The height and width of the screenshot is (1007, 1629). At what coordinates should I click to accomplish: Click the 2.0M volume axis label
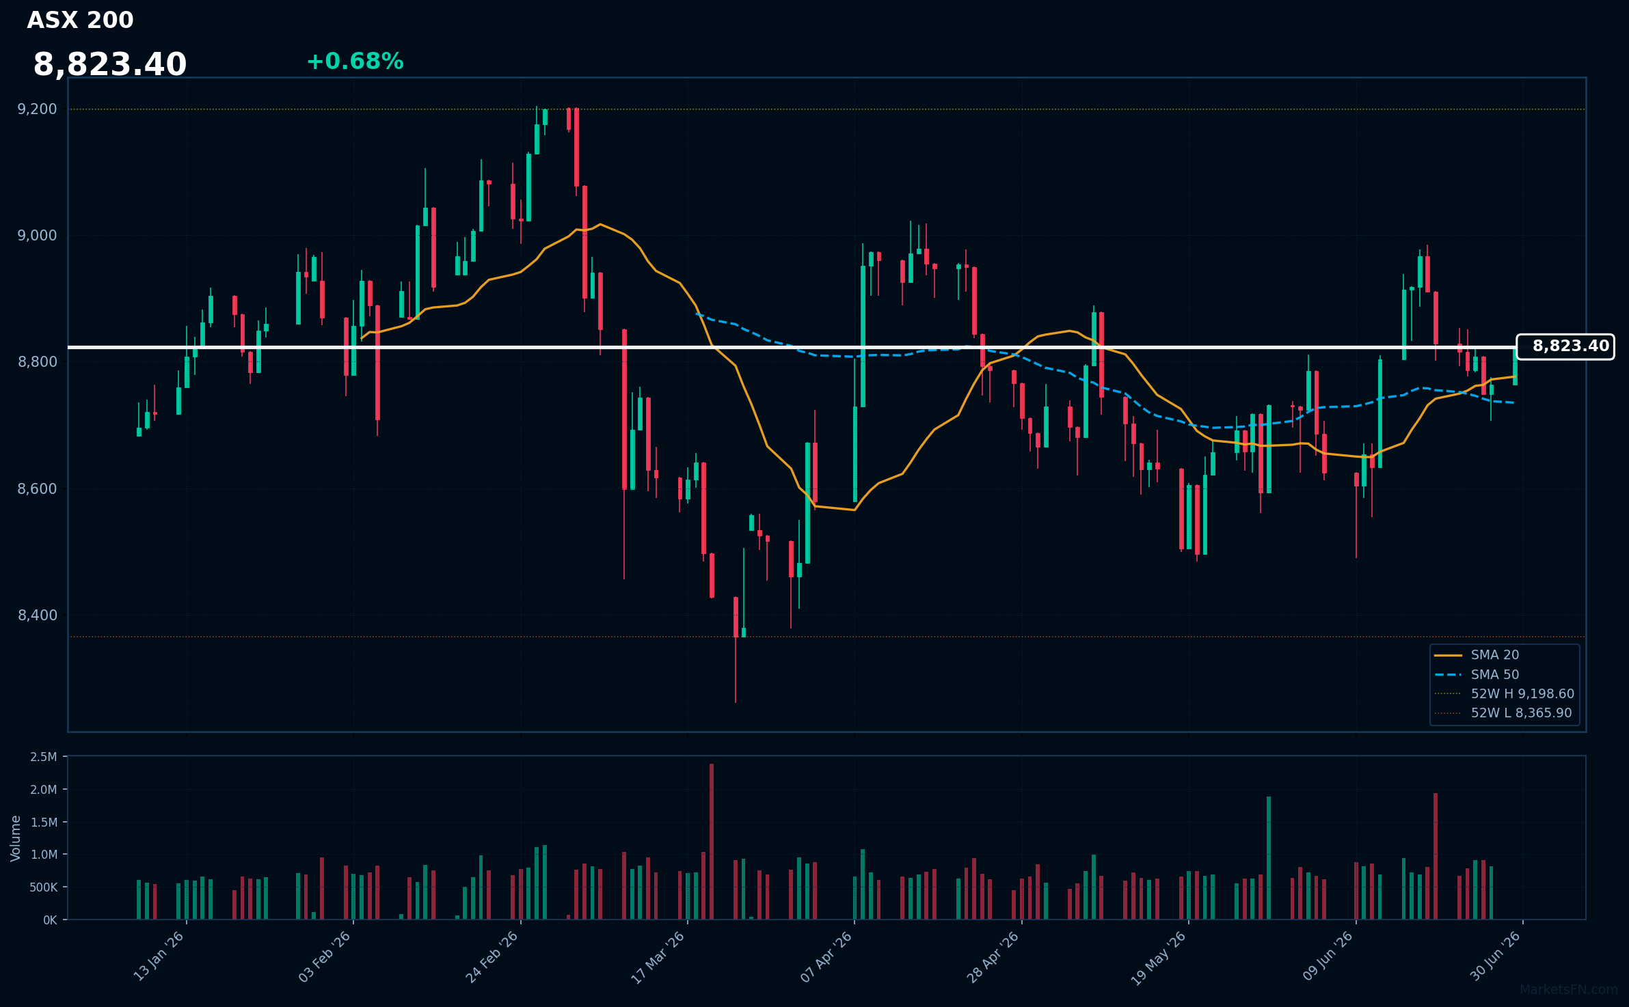(44, 790)
